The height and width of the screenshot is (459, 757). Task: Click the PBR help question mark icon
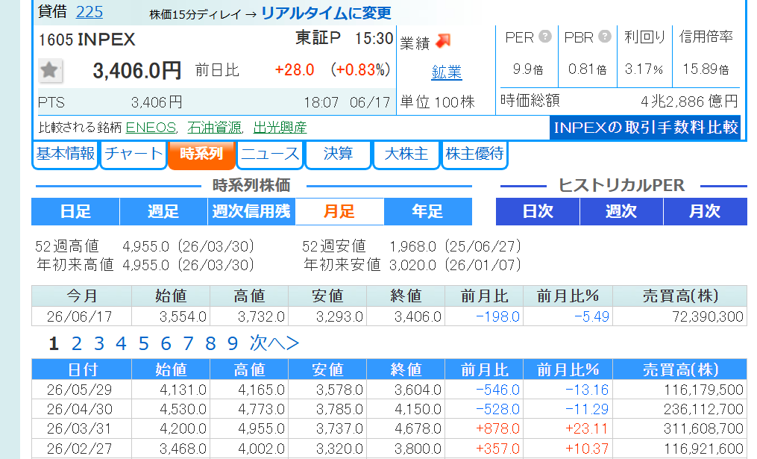click(x=604, y=37)
